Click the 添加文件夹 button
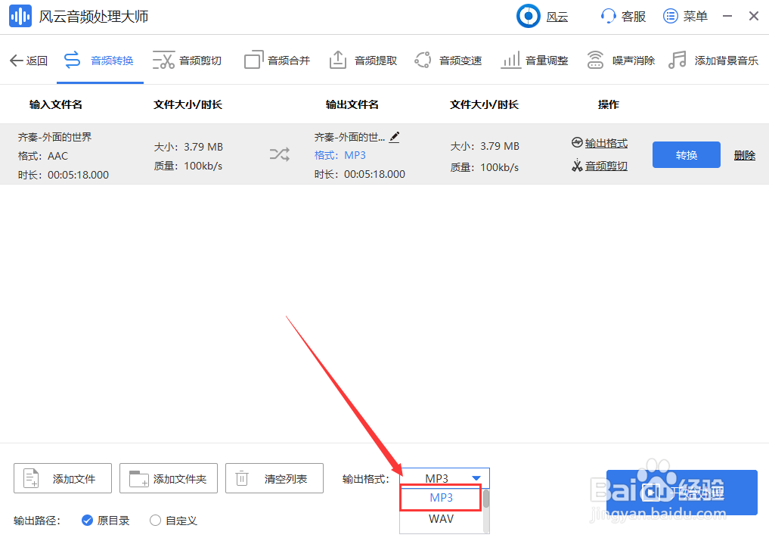The width and height of the screenshot is (769, 541). [x=168, y=478]
